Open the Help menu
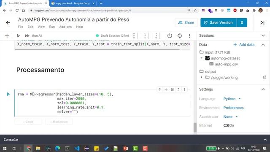The image size is (270, 152). [79, 27]
